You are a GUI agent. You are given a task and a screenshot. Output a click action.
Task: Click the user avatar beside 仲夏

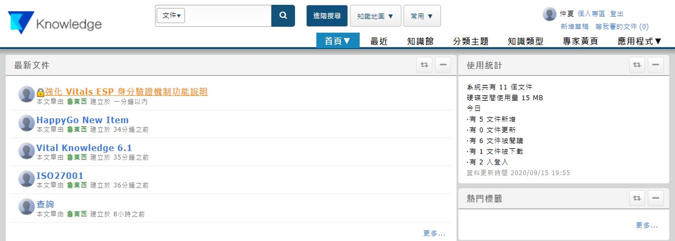(549, 14)
